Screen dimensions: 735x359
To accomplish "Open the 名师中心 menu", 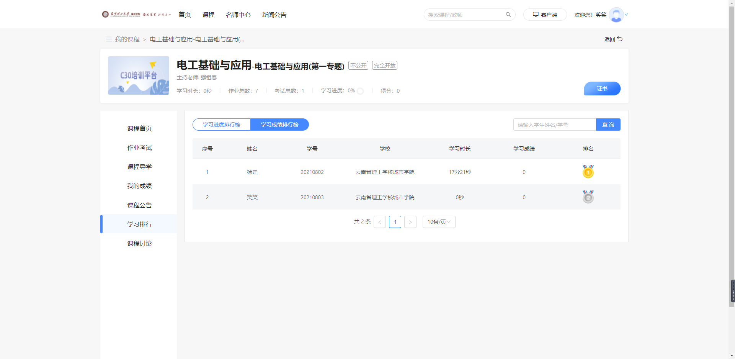I will point(238,15).
